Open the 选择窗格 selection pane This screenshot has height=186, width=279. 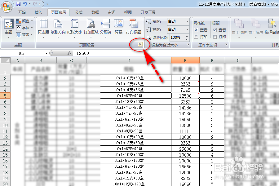pyautogui.click(x=272, y=27)
